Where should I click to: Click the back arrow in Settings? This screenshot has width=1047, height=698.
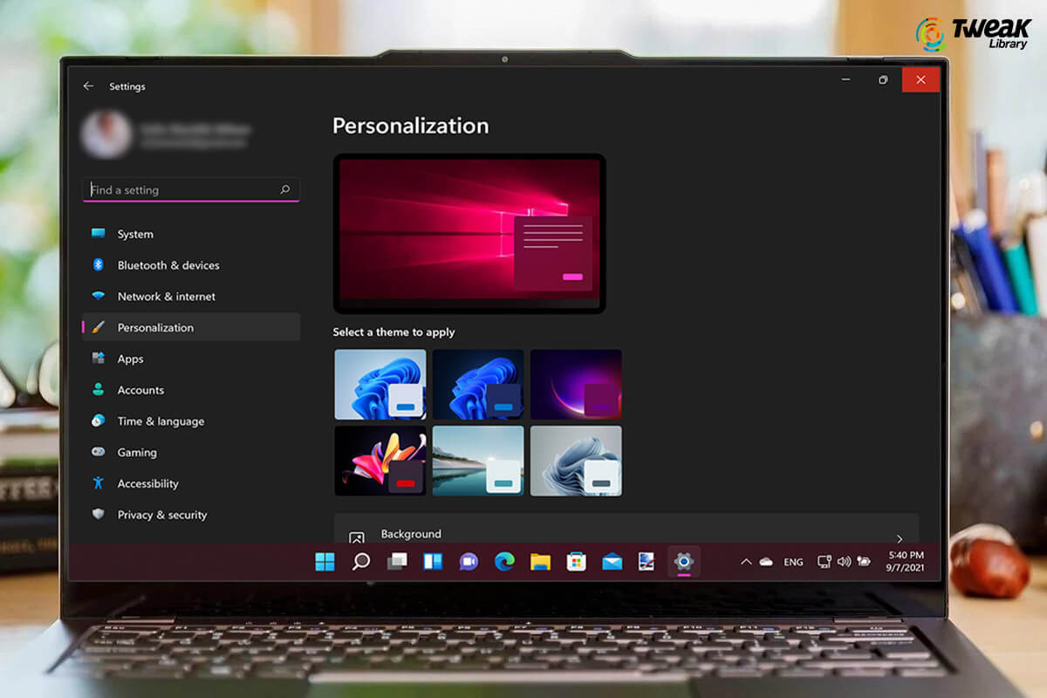(x=87, y=86)
